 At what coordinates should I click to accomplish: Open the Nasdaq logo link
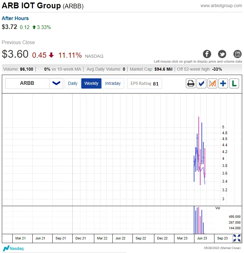click(13, 248)
